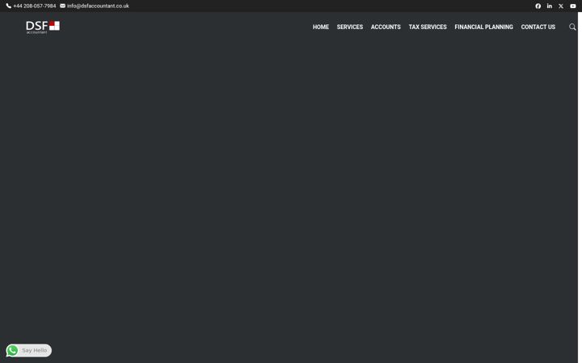Click the phone handset icon
The image size is (582, 363).
[x=9, y=6]
